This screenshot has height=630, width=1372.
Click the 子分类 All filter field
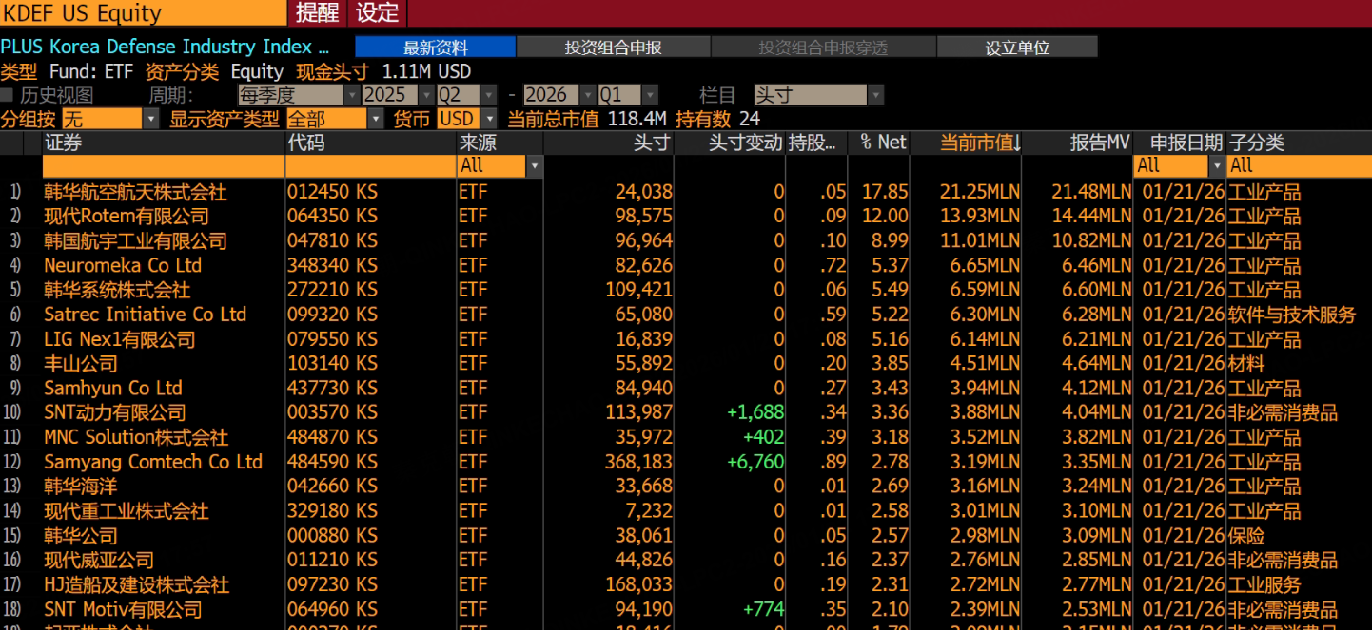pyautogui.click(x=1299, y=166)
